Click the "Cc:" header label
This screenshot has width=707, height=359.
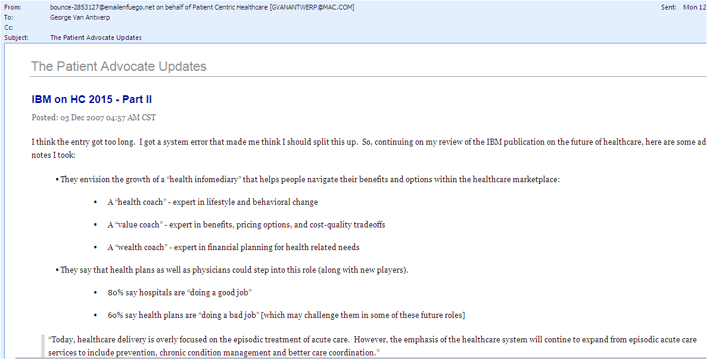coord(9,27)
